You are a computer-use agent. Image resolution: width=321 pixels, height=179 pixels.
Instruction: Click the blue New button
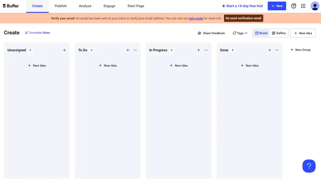pyautogui.click(x=277, y=6)
